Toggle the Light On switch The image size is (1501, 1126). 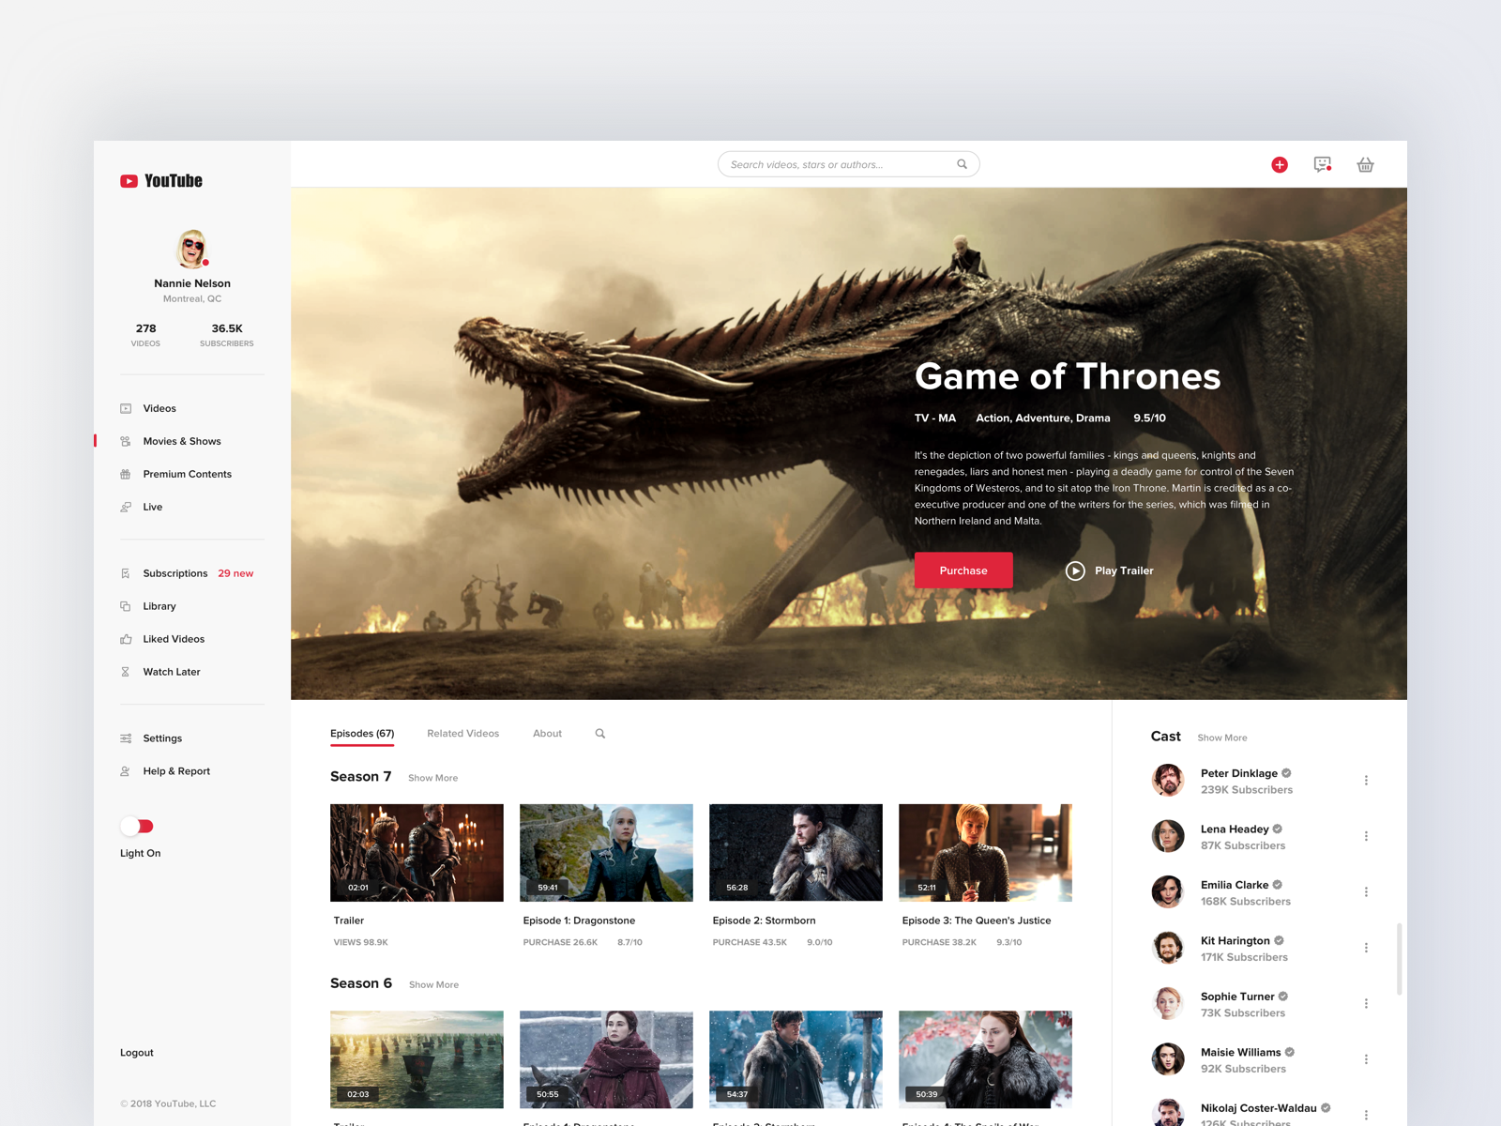[137, 826]
